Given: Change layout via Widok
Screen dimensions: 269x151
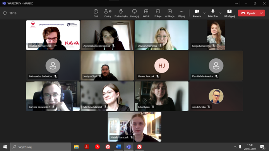Looking at the screenshot, I should pyautogui.click(x=146, y=13).
